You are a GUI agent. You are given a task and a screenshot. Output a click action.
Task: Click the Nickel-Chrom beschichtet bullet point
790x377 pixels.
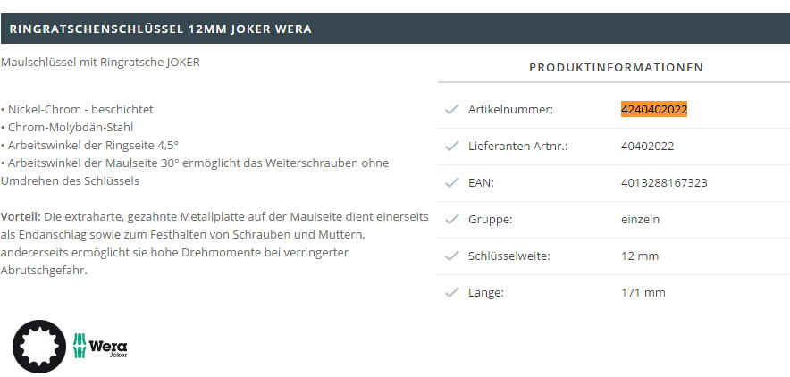[x=77, y=109]
